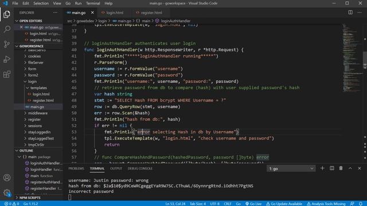Click in the terminal input prompt
This screenshot has width=367, height=206.
click(x=70, y=197)
